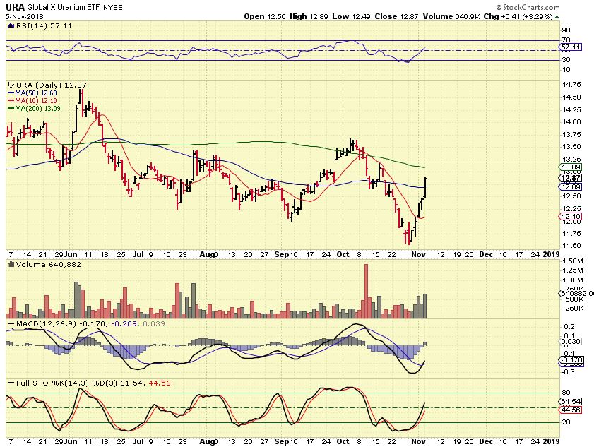Click the MA(200) 13.09 legend text
The width and height of the screenshot is (594, 447).
click(x=37, y=109)
